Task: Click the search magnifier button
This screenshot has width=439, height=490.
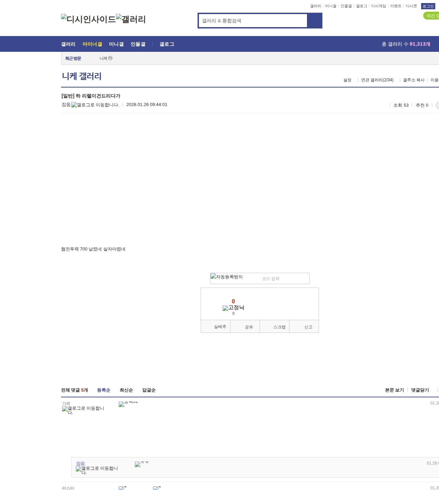Action: point(315,21)
